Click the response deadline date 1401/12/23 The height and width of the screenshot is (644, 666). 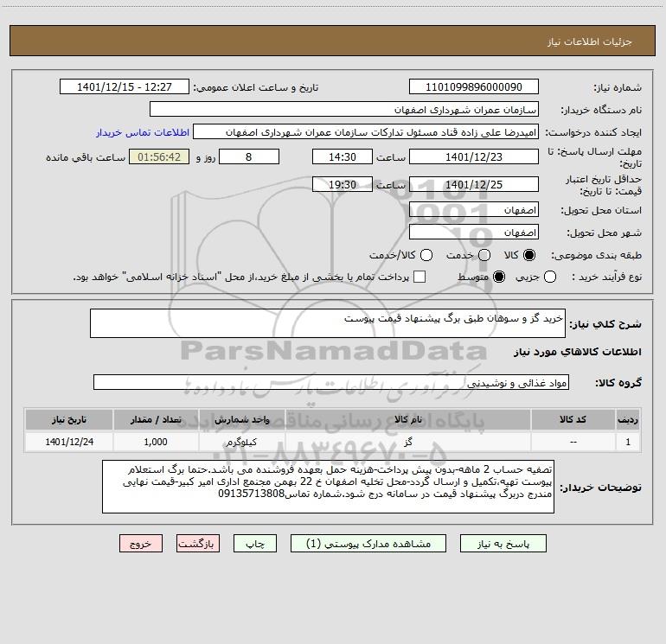coord(474,156)
